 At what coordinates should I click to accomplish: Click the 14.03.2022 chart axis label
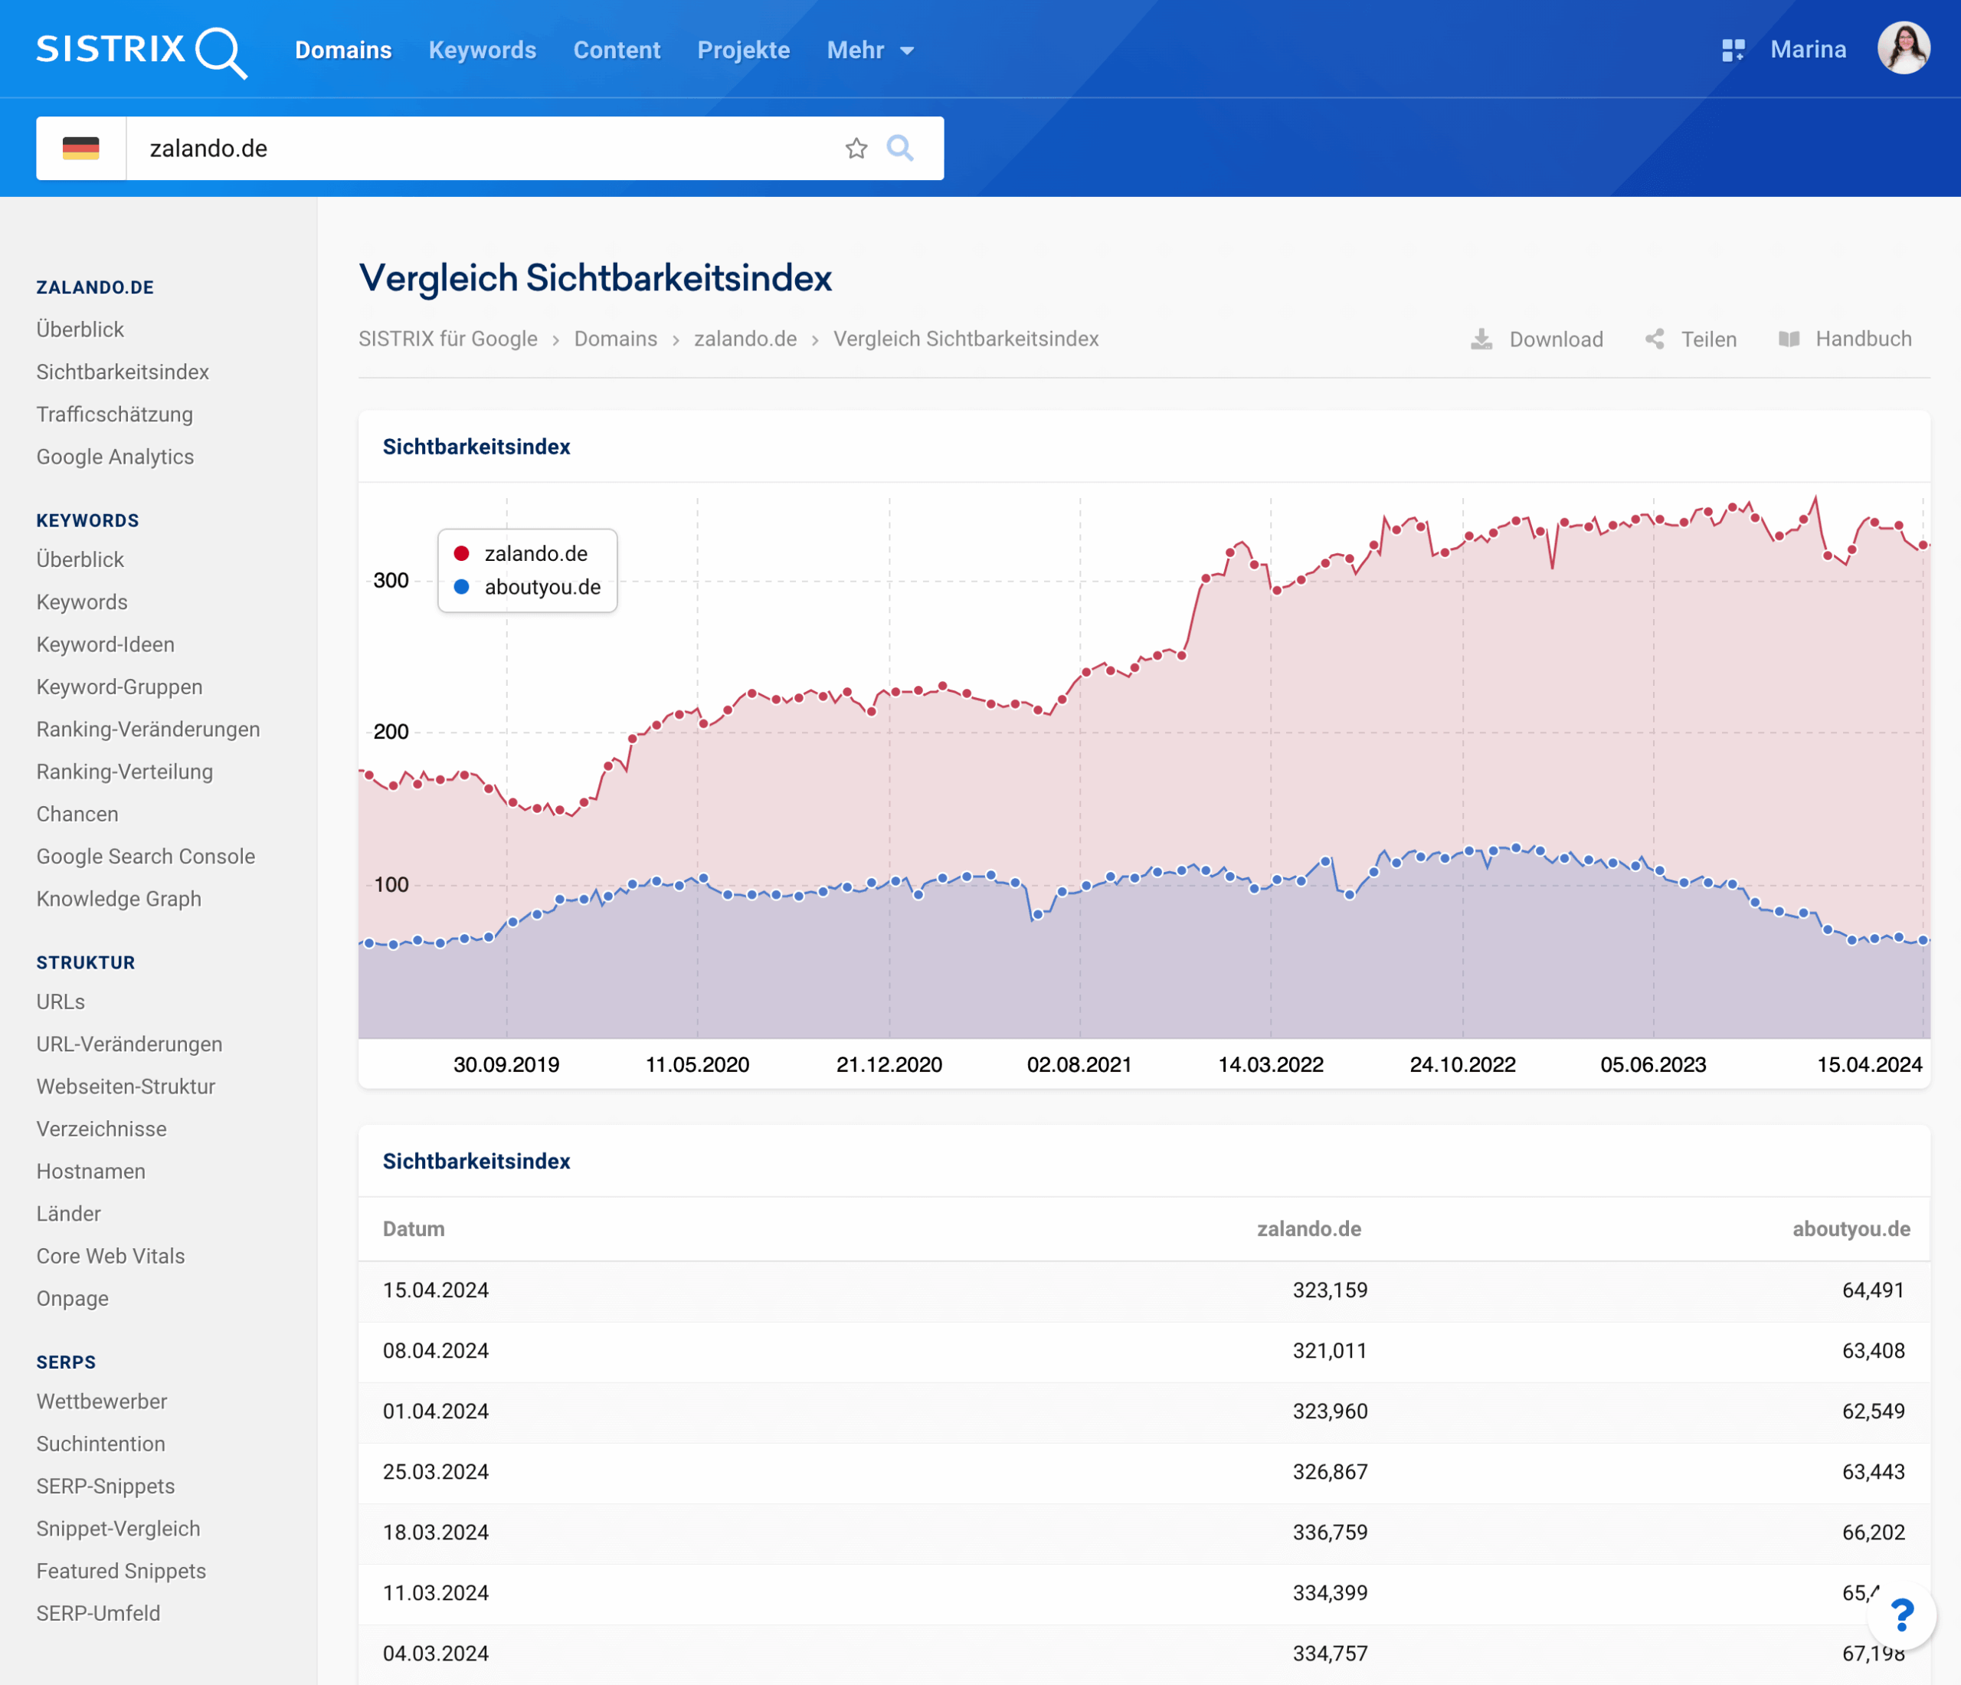click(x=1270, y=1065)
